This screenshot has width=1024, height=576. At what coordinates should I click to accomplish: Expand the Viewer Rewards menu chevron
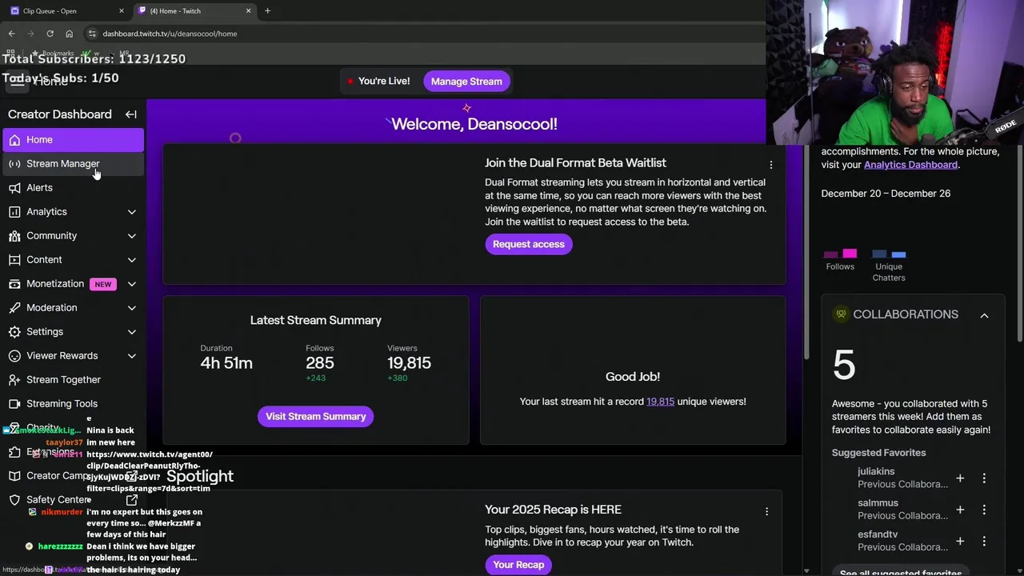point(132,356)
